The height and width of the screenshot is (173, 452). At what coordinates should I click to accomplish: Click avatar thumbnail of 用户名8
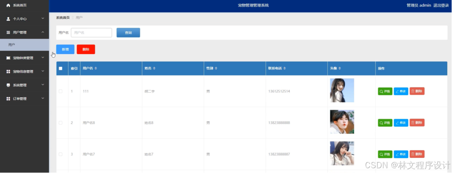(x=342, y=122)
